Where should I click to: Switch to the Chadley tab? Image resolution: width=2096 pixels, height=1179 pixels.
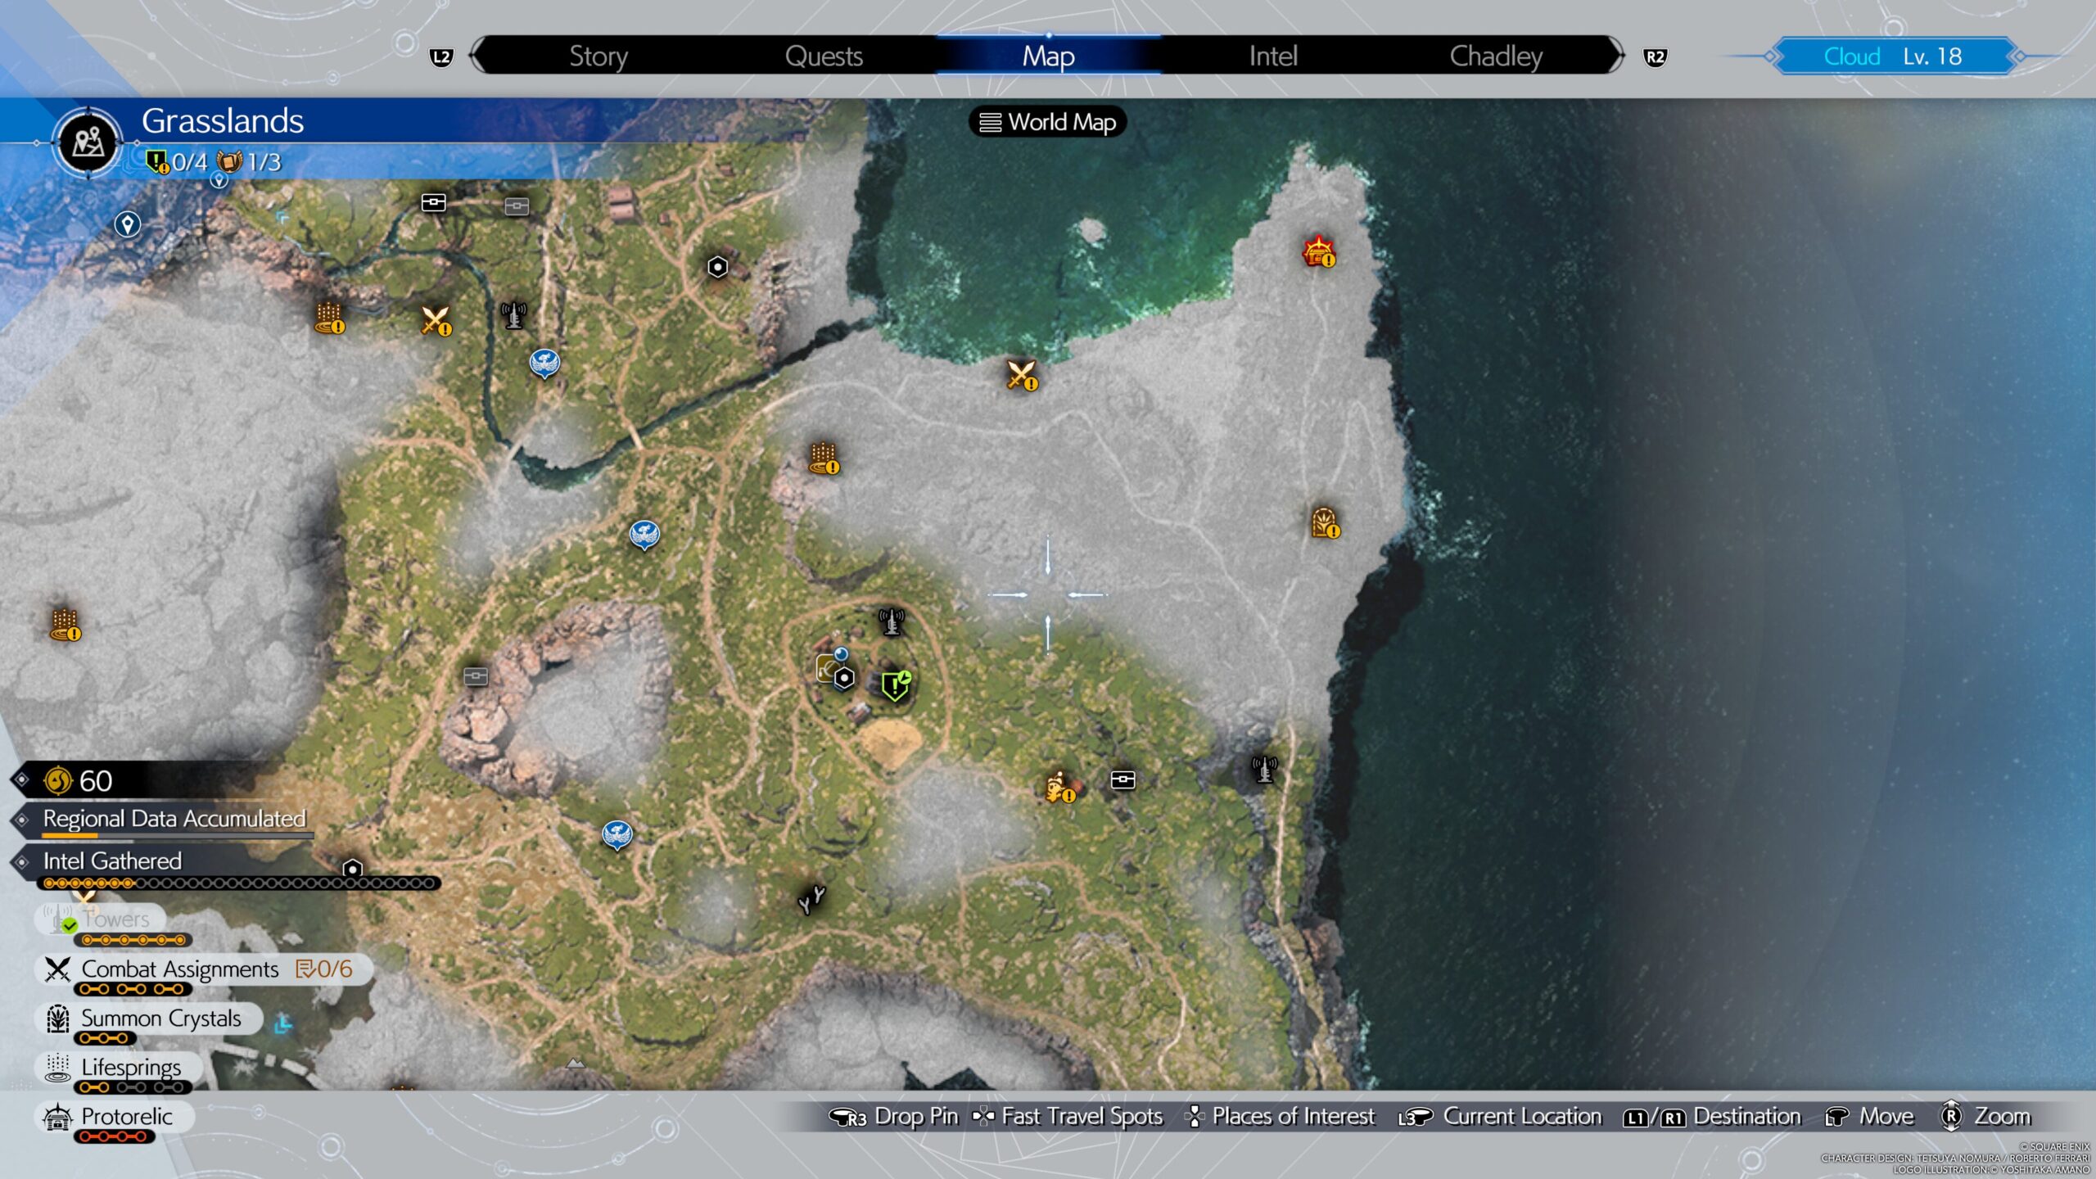tap(1496, 56)
